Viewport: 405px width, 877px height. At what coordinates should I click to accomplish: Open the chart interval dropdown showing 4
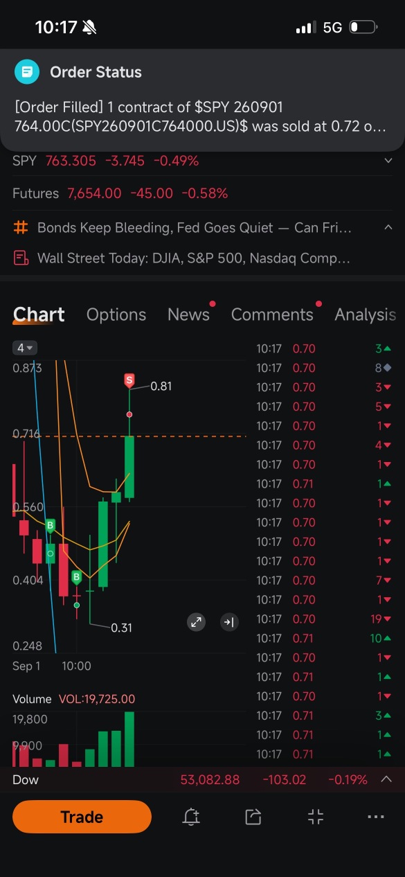[25, 348]
